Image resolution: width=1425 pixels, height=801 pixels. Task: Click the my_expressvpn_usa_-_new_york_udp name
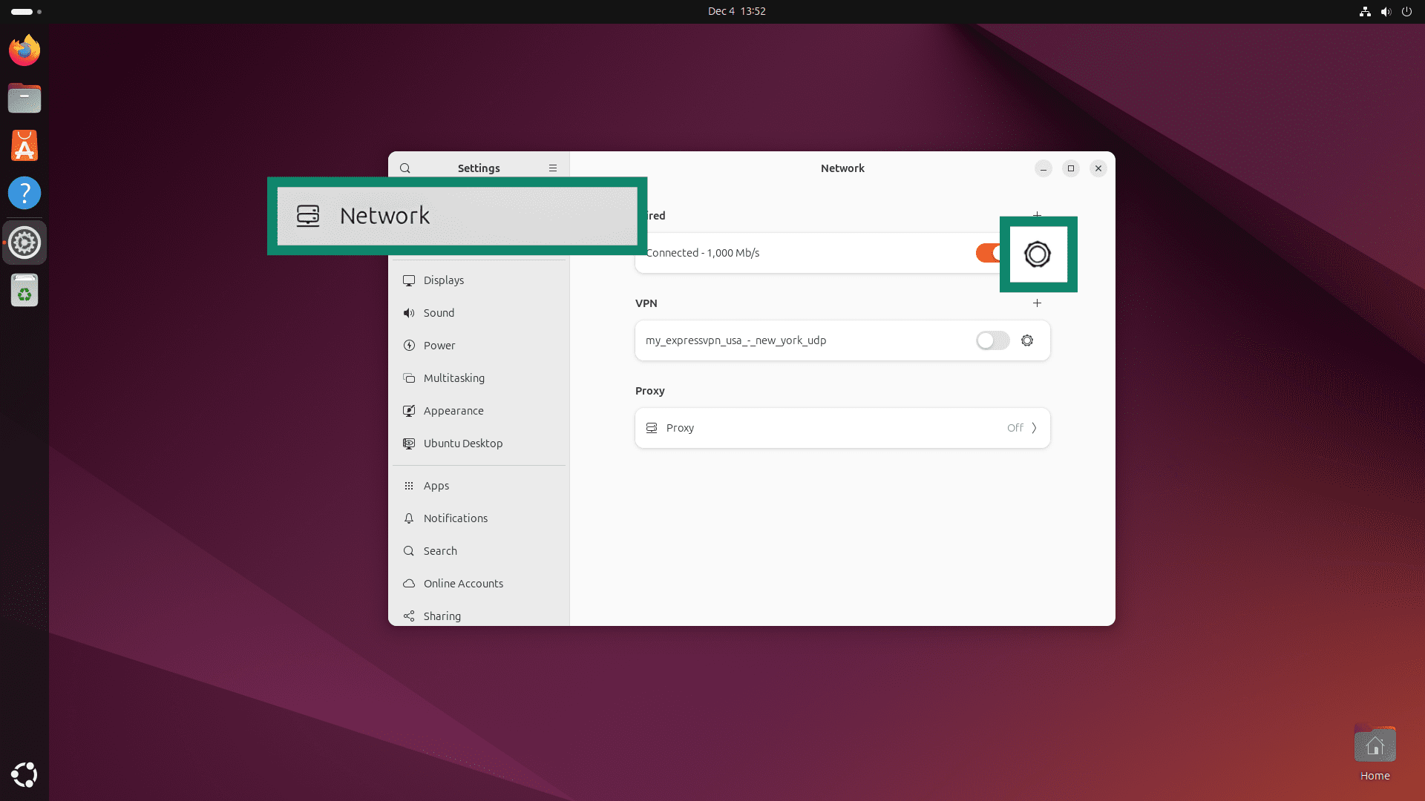click(x=736, y=340)
